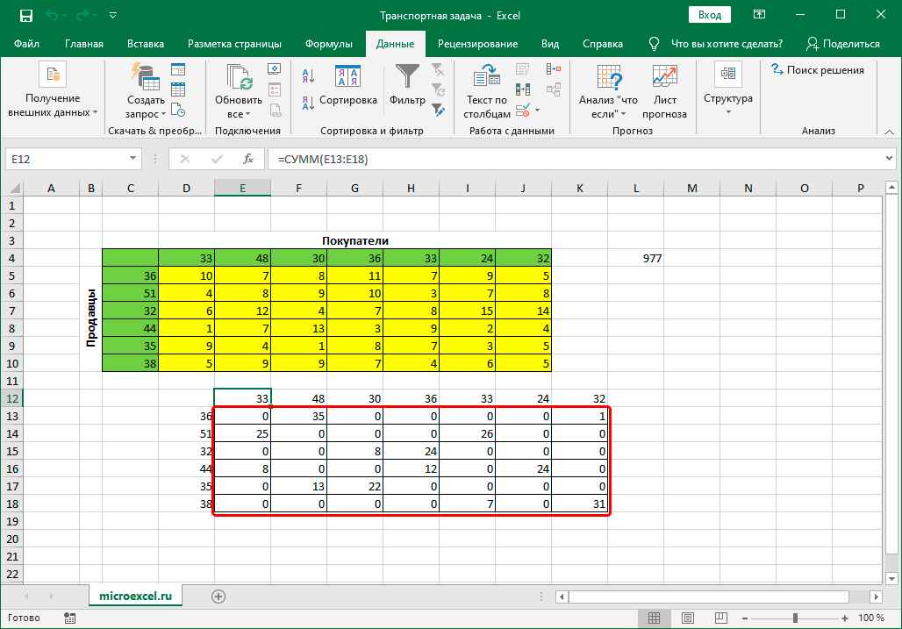Launch Текст по столбцам wizard

click(487, 91)
